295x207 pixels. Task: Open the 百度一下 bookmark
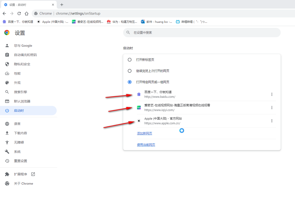click(x=18, y=22)
